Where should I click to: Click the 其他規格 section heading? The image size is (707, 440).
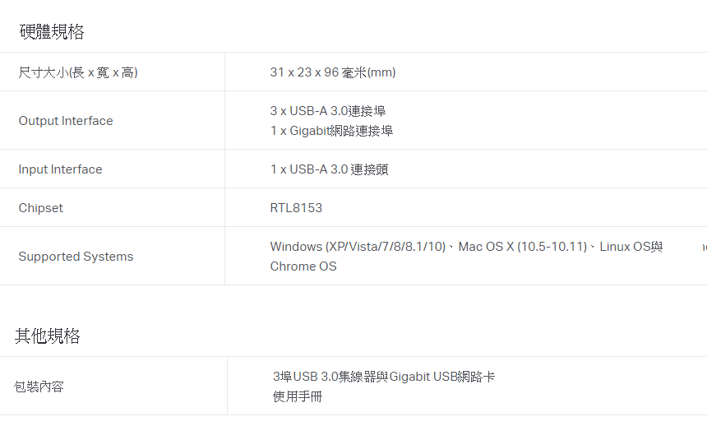[48, 336]
